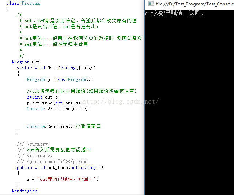The height and width of the screenshot is (195, 234).
Task: Click the '/// </summary>' closing tag
Action: click(x=35, y=156)
